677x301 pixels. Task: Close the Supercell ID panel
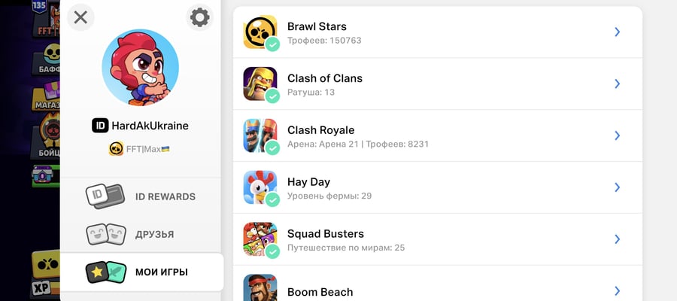80,17
